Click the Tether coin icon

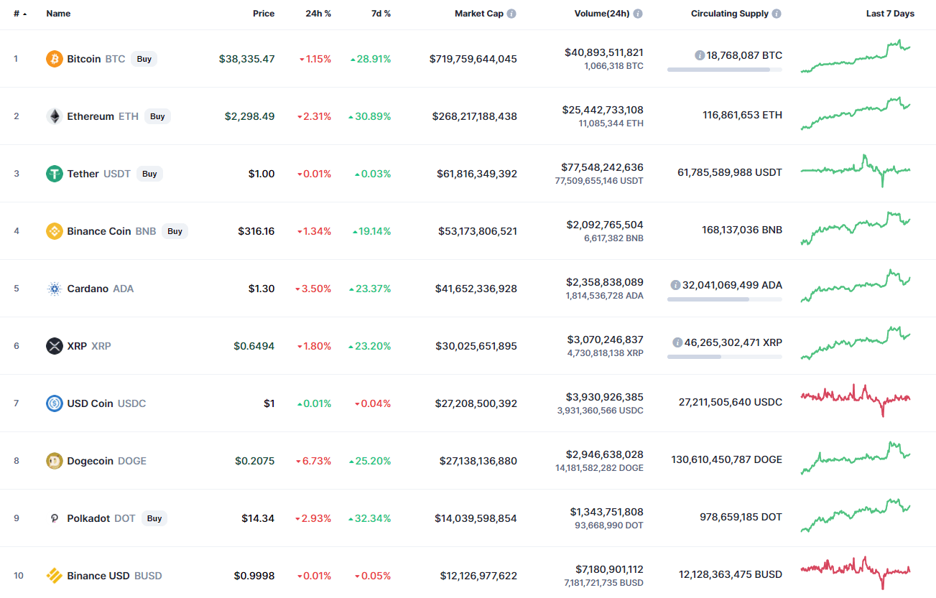coord(55,174)
